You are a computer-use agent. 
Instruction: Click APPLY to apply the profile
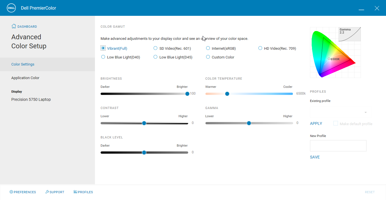pos(316,123)
